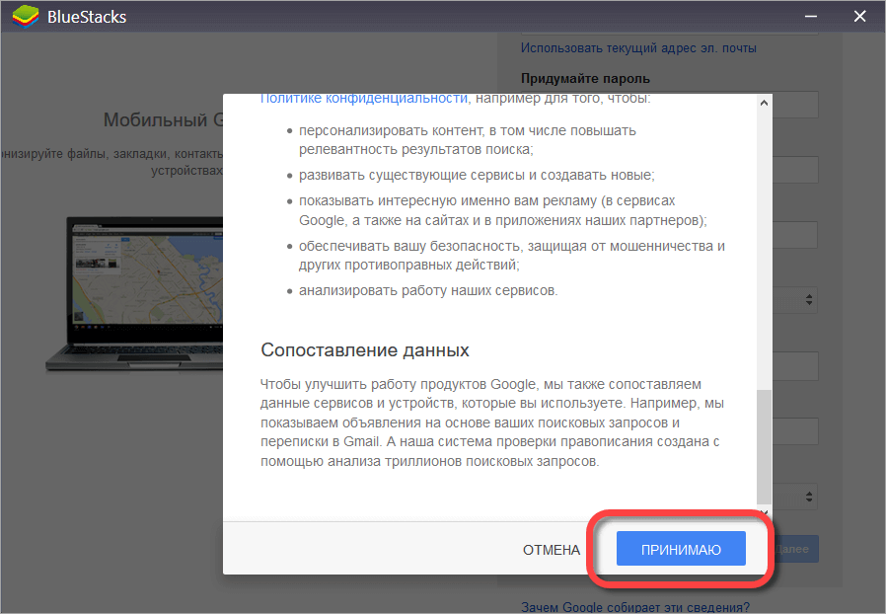The image size is (886, 614).
Task: Open the Политике конфиденциальности link
Action: pyautogui.click(x=363, y=99)
